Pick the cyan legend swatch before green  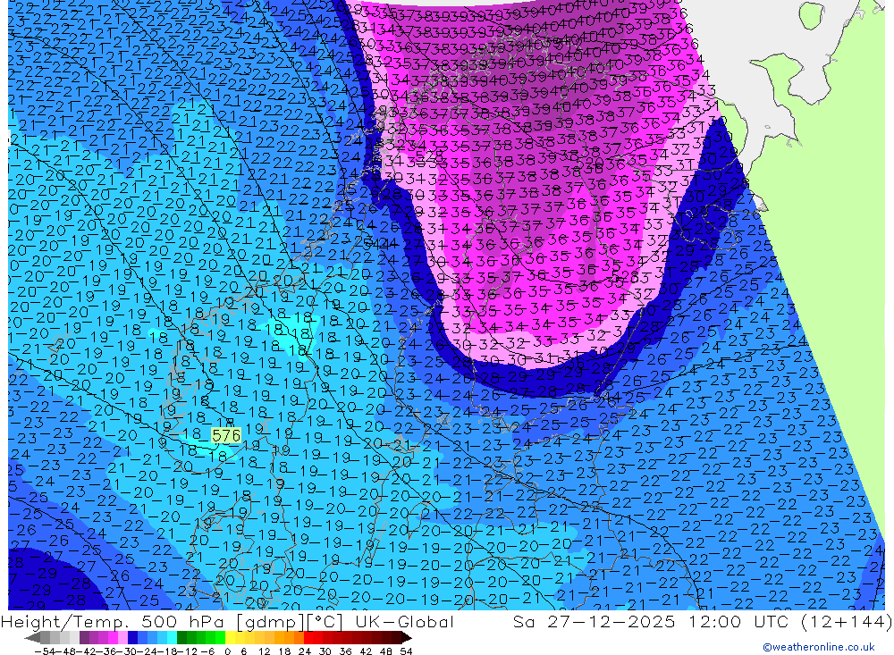(x=173, y=638)
